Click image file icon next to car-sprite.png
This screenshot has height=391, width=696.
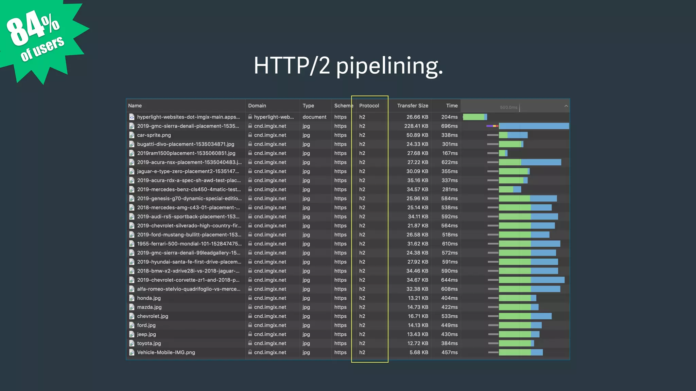click(x=132, y=135)
